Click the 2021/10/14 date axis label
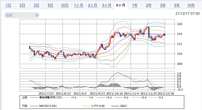 115,94
